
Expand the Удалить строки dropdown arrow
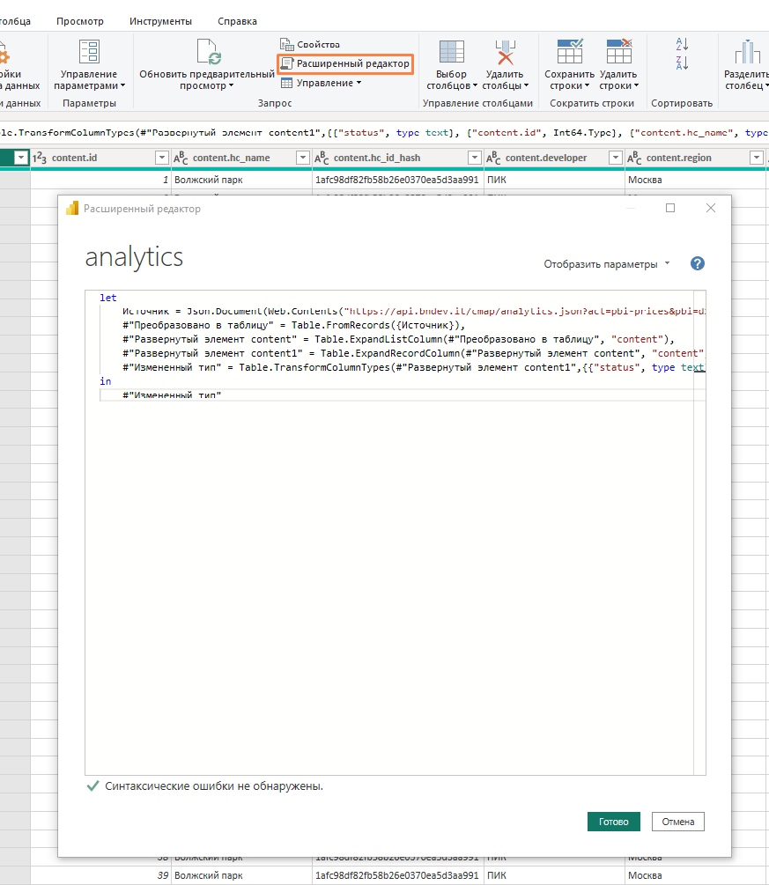click(x=636, y=85)
